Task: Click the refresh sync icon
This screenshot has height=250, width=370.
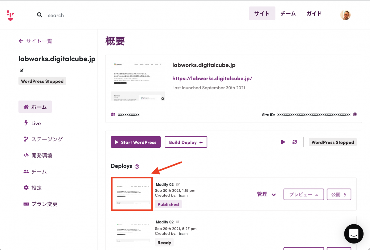Action: [295, 142]
